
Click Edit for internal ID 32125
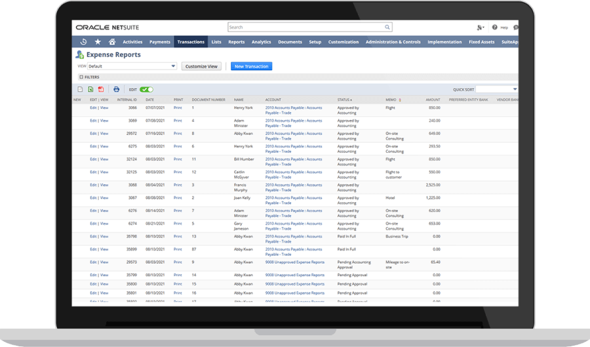(x=93, y=173)
